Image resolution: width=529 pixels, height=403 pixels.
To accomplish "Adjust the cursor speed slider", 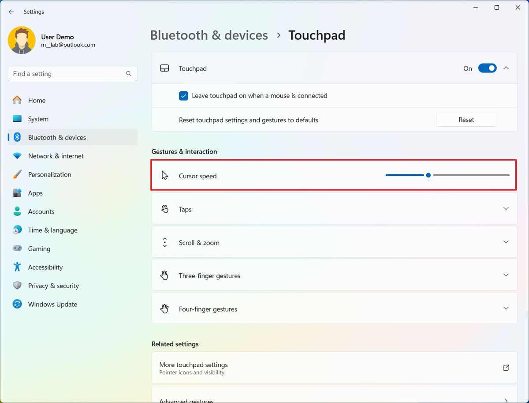I will pyautogui.click(x=428, y=175).
